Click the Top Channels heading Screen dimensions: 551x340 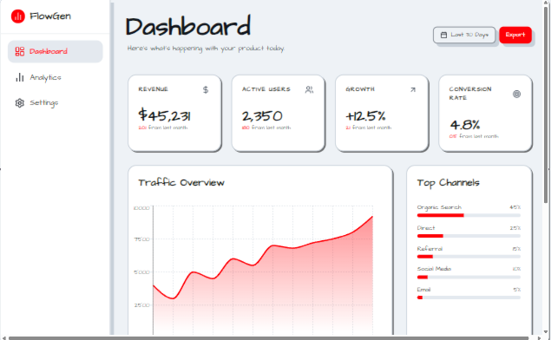(x=448, y=183)
